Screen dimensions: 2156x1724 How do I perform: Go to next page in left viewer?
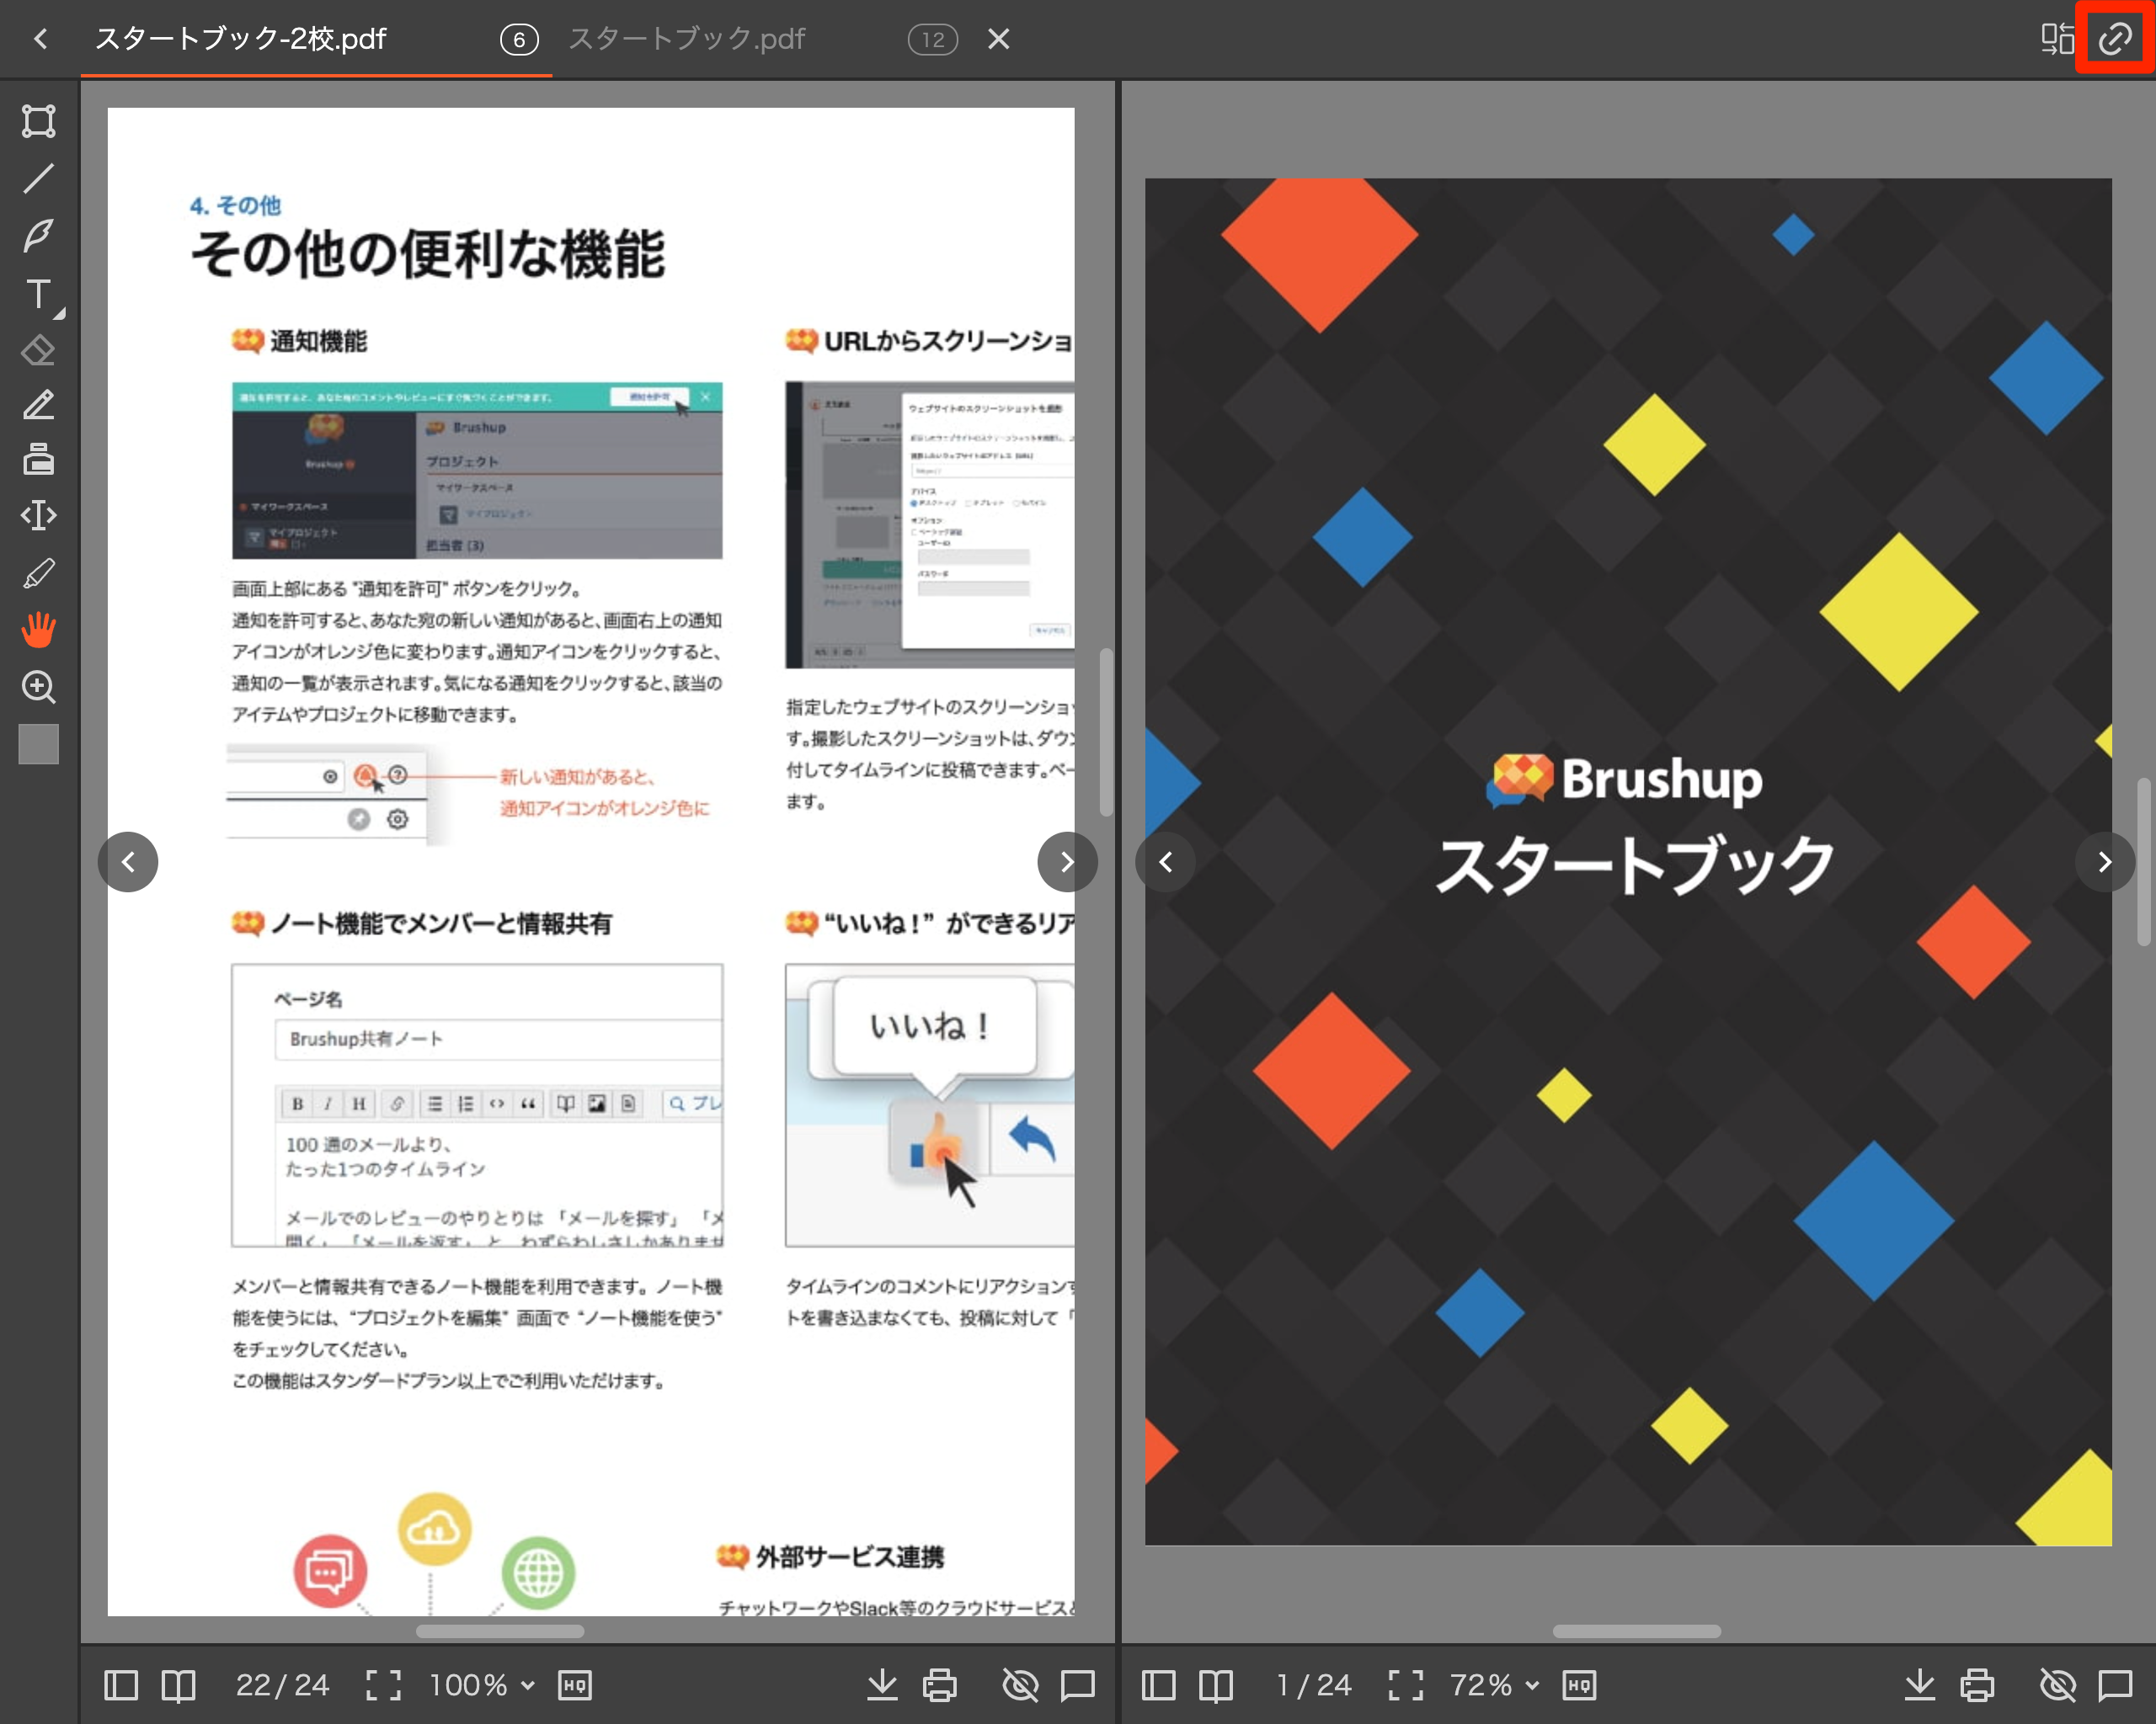(1067, 861)
